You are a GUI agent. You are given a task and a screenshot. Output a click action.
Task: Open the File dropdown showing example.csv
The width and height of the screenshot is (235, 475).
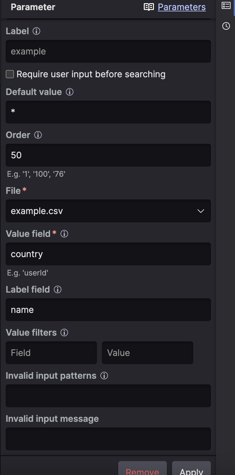108,211
